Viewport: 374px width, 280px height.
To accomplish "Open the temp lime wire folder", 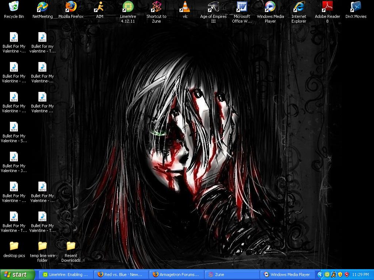I will click(42, 246).
